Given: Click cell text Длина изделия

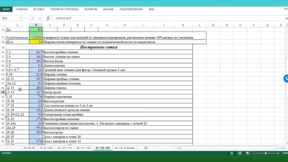Looking at the screenshot, I should point(54,65).
